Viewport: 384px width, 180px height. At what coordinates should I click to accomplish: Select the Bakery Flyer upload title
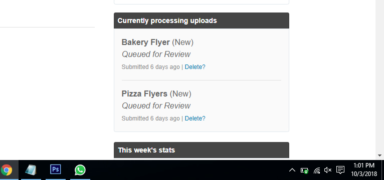coord(145,42)
